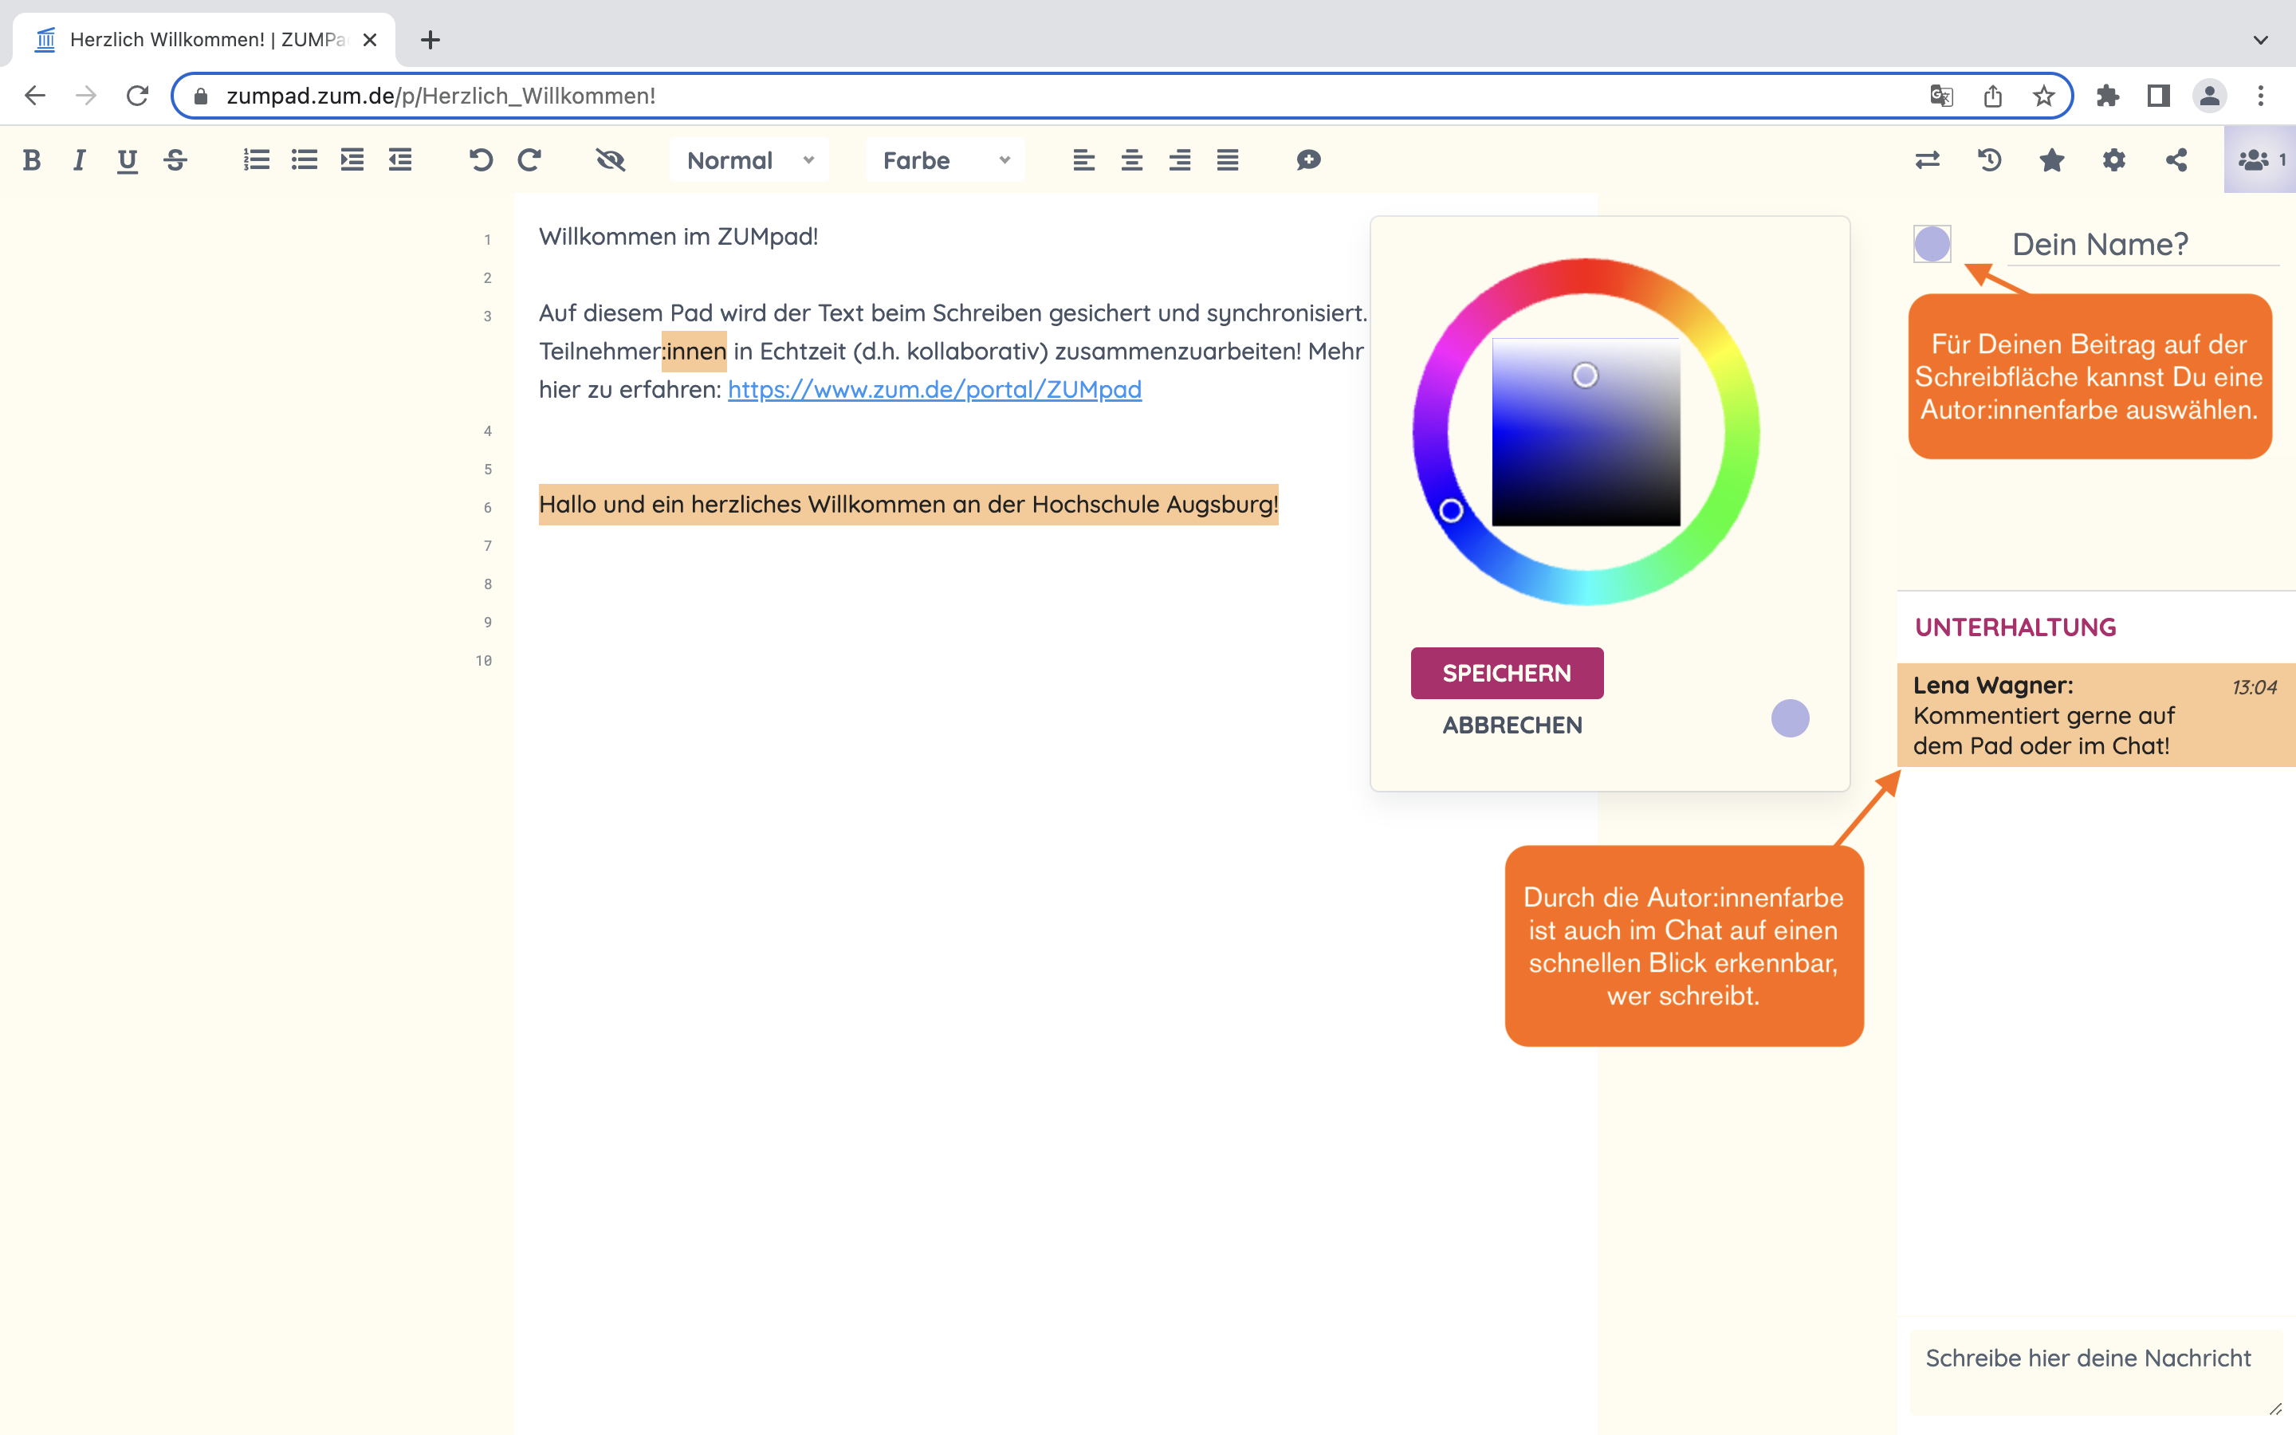
Task: Expand the browser tab search chevron
Action: point(2260,40)
